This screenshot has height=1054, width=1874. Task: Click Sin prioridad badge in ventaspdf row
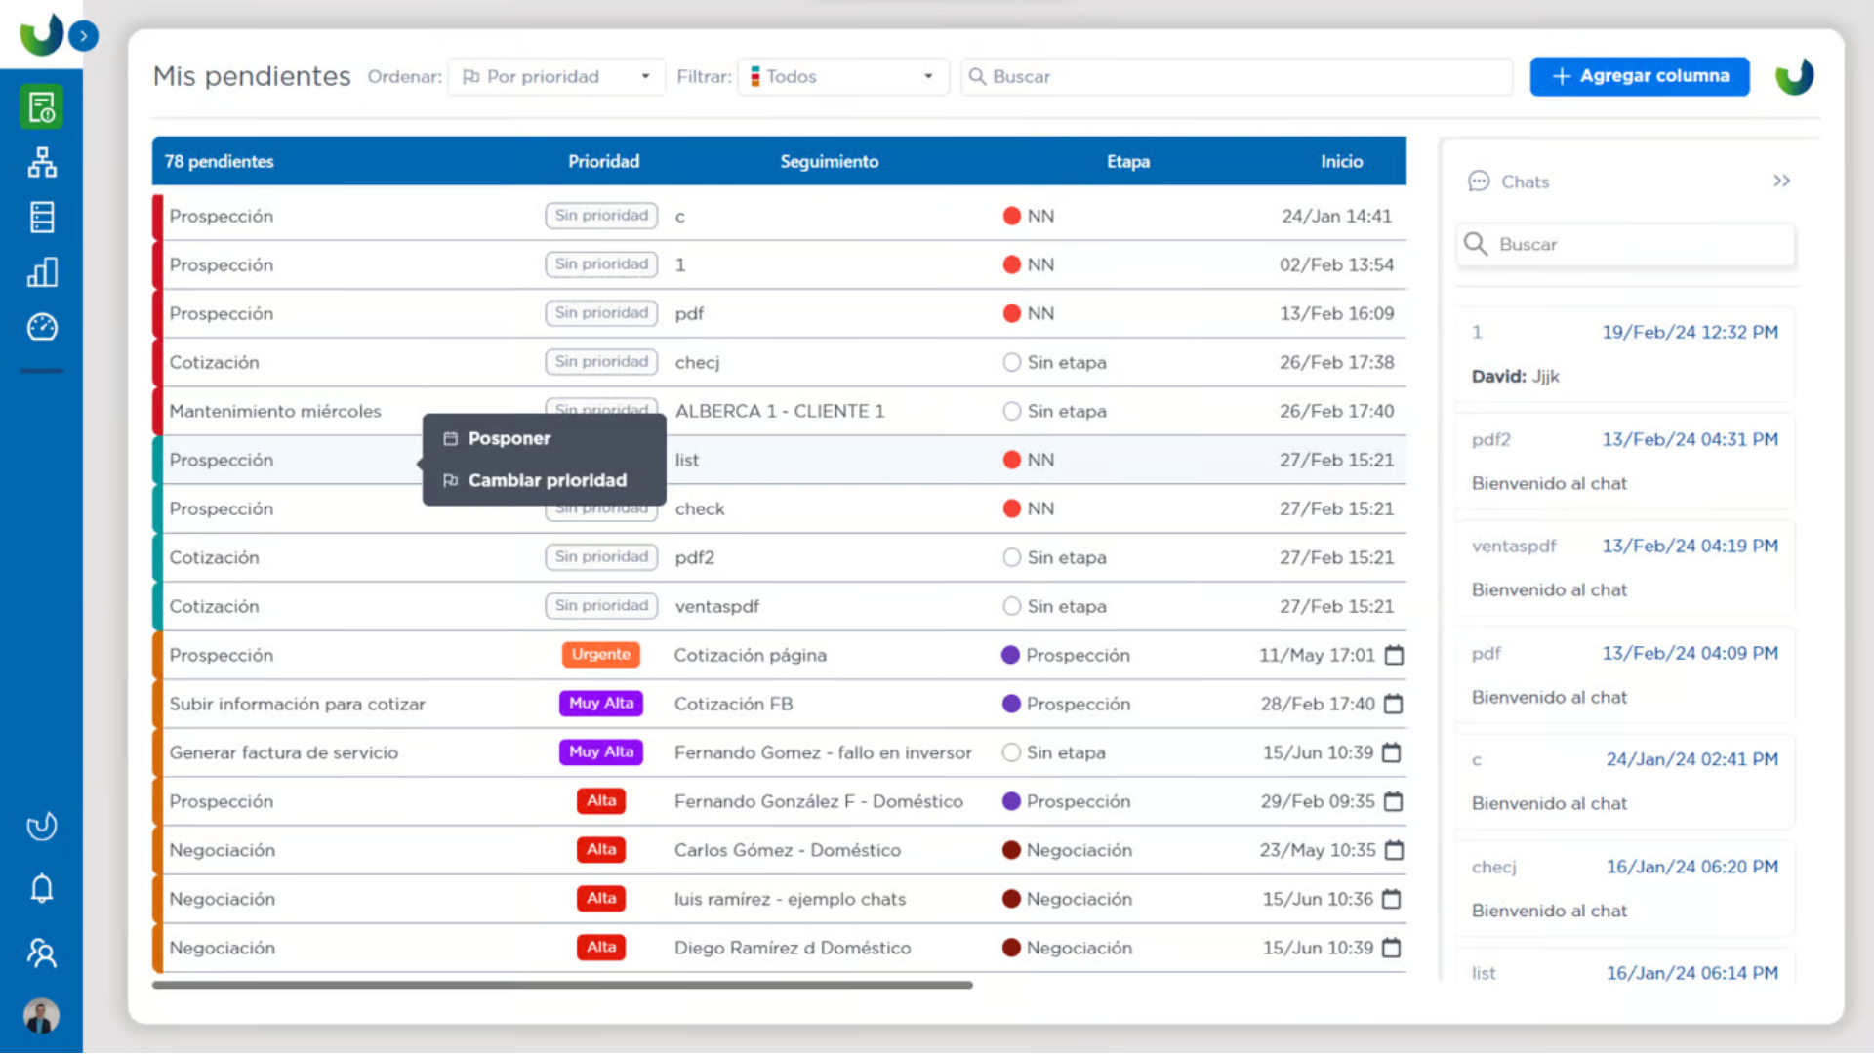(601, 606)
